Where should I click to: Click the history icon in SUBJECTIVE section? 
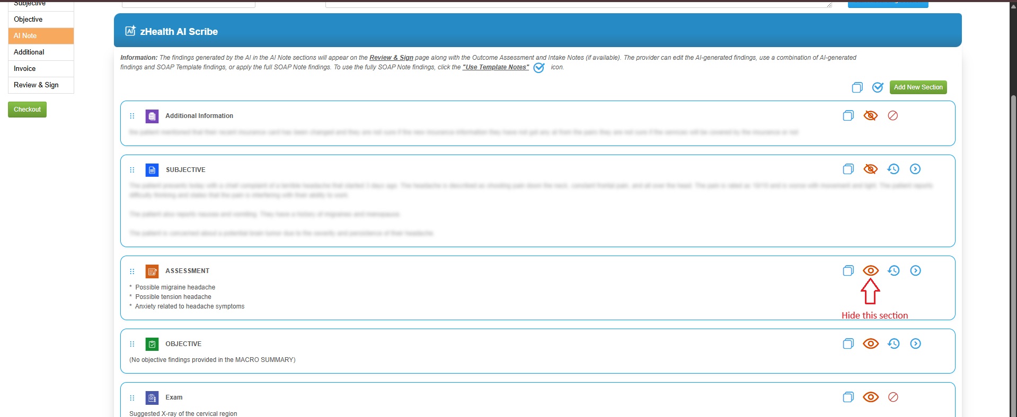(893, 169)
